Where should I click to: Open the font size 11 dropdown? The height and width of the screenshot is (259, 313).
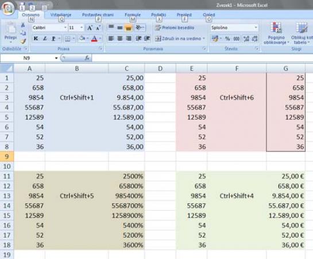click(82, 28)
